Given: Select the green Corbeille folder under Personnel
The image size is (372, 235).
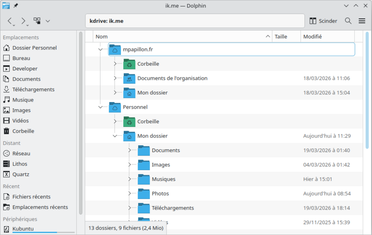Looking at the screenshot, I should tap(129, 121).
